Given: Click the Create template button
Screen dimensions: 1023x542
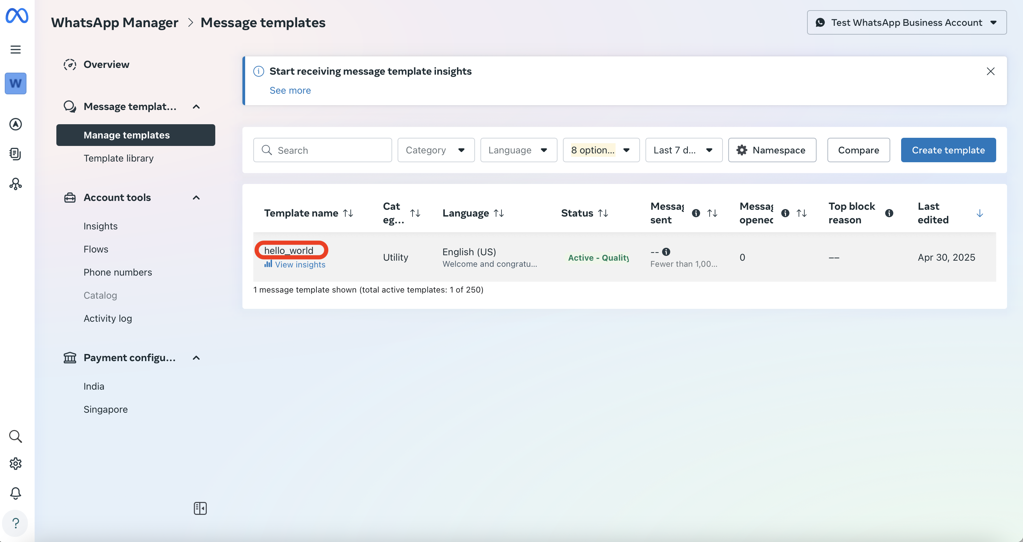Looking at the screenshot, I should 948,150.
